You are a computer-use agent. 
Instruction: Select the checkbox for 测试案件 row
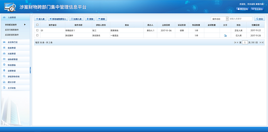37,35
